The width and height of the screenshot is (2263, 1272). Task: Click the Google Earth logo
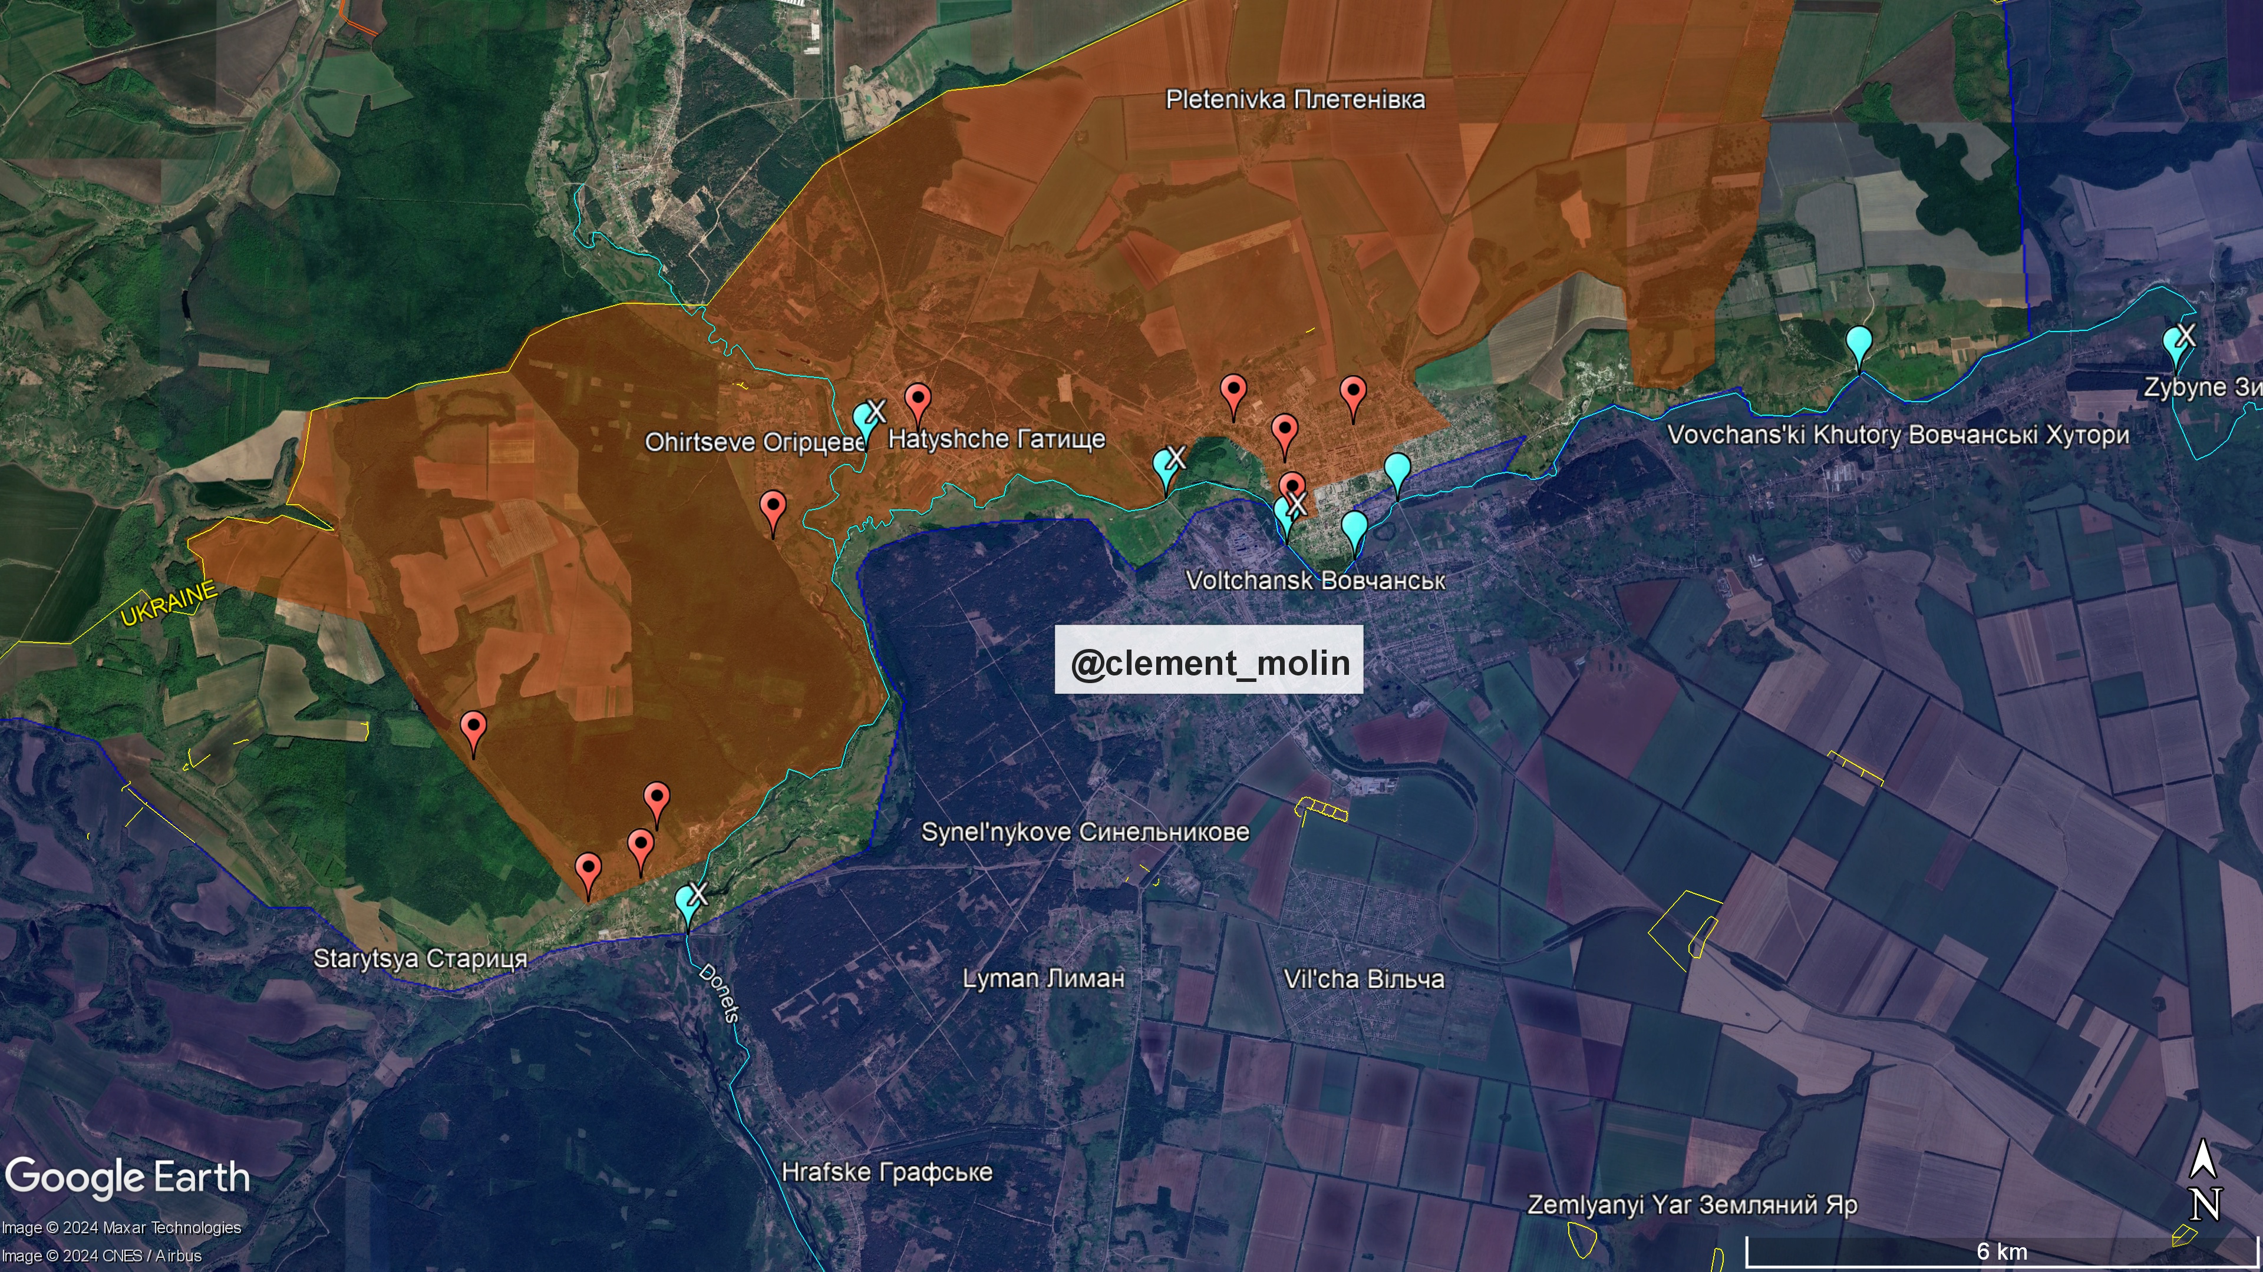coord(127,1177)
